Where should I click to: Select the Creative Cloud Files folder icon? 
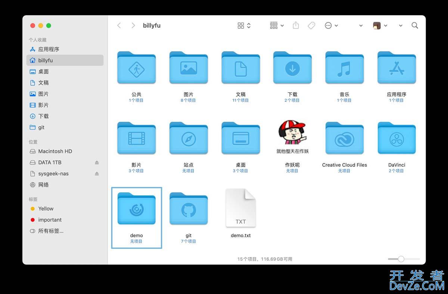(344, 138)
